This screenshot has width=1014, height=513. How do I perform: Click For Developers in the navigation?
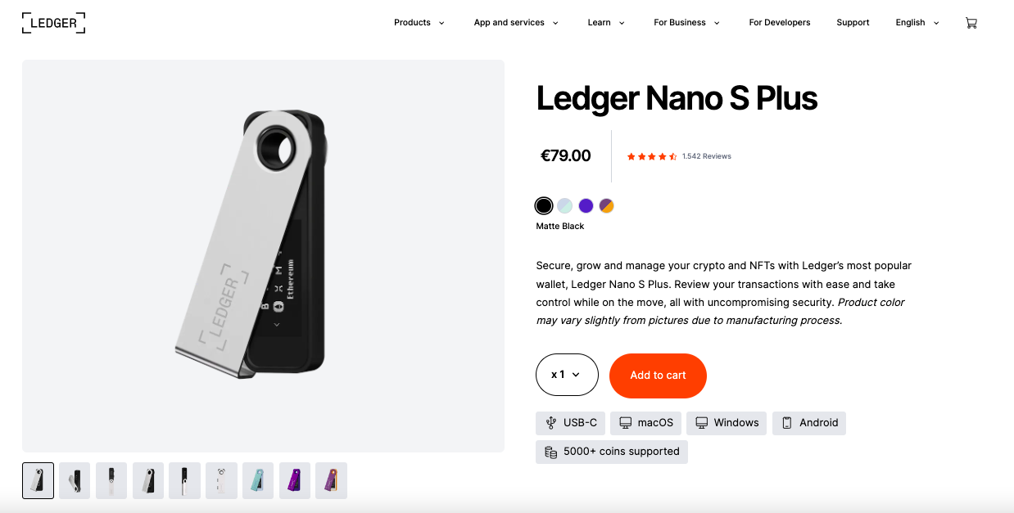pos(780,22)
